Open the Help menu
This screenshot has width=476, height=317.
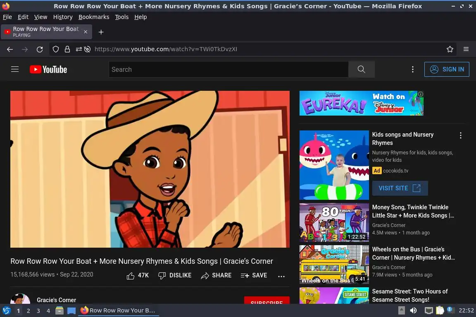pos(140,17)
